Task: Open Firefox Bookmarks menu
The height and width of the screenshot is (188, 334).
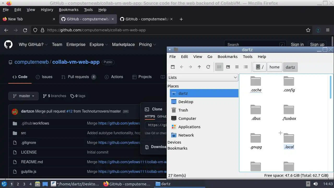Action: [69, 10]
